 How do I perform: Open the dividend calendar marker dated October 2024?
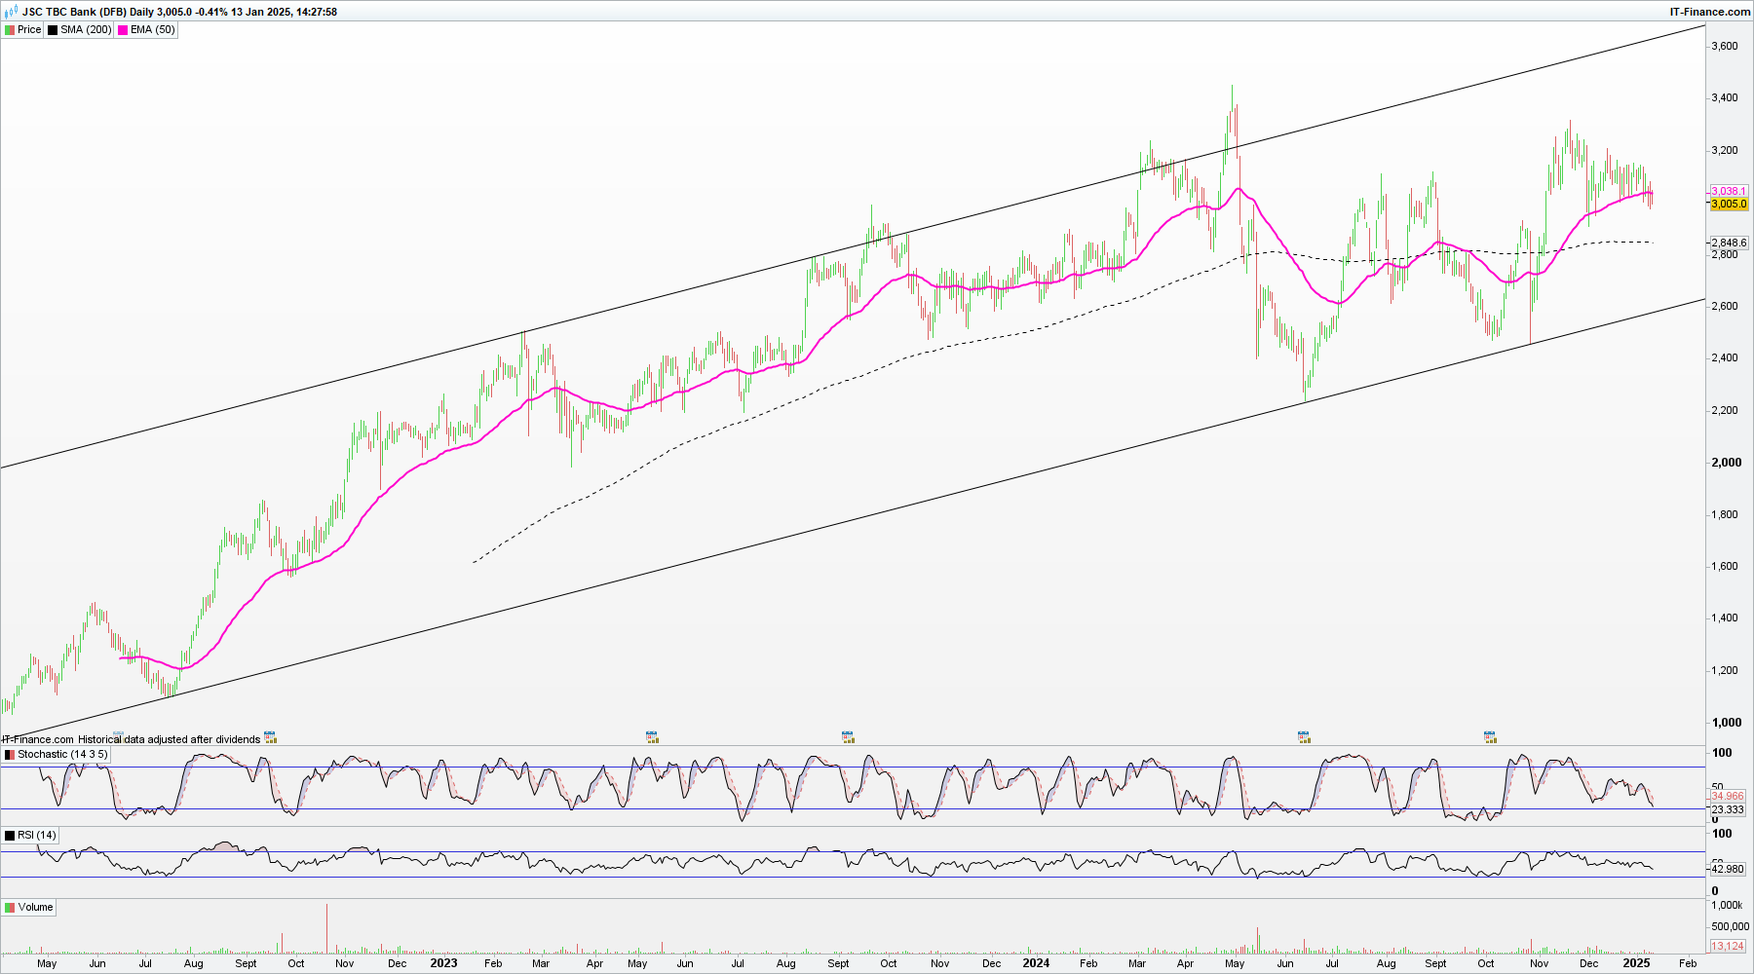click(1489, 737)
